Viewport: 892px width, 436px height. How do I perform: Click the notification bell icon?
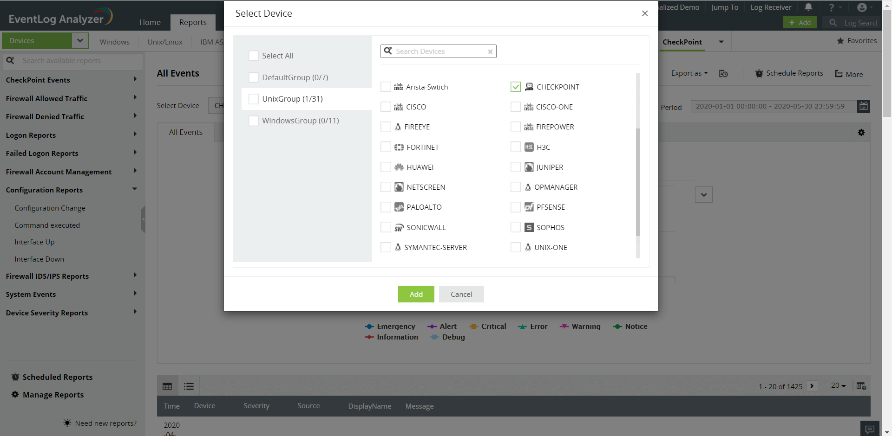point(808,7)
